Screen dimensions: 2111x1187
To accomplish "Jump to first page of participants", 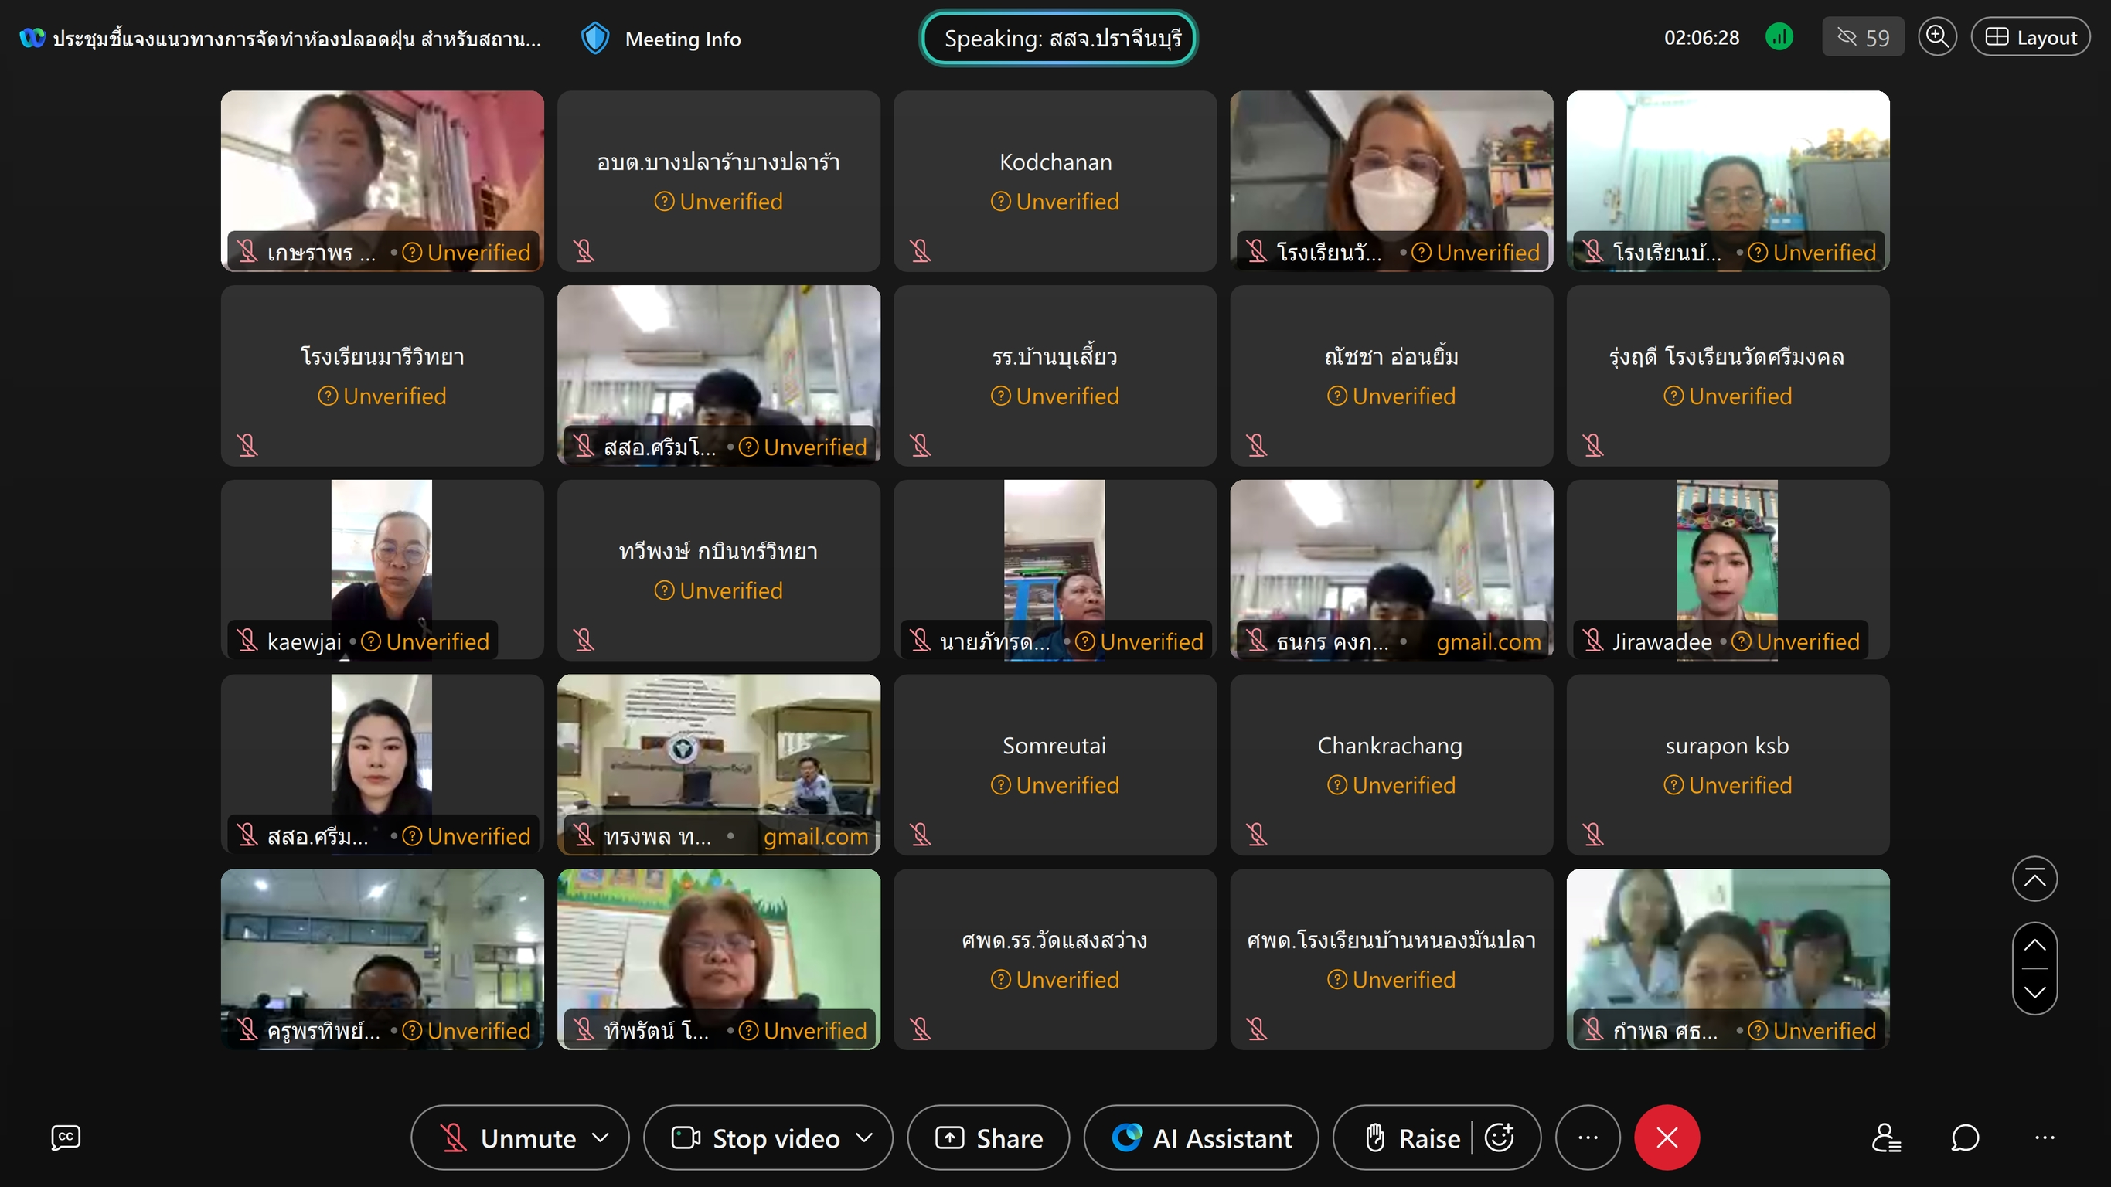I will tap(2034, 879).
